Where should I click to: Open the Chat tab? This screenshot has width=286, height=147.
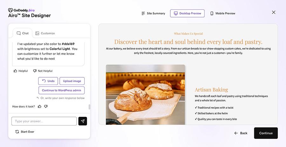pos(23,33)
